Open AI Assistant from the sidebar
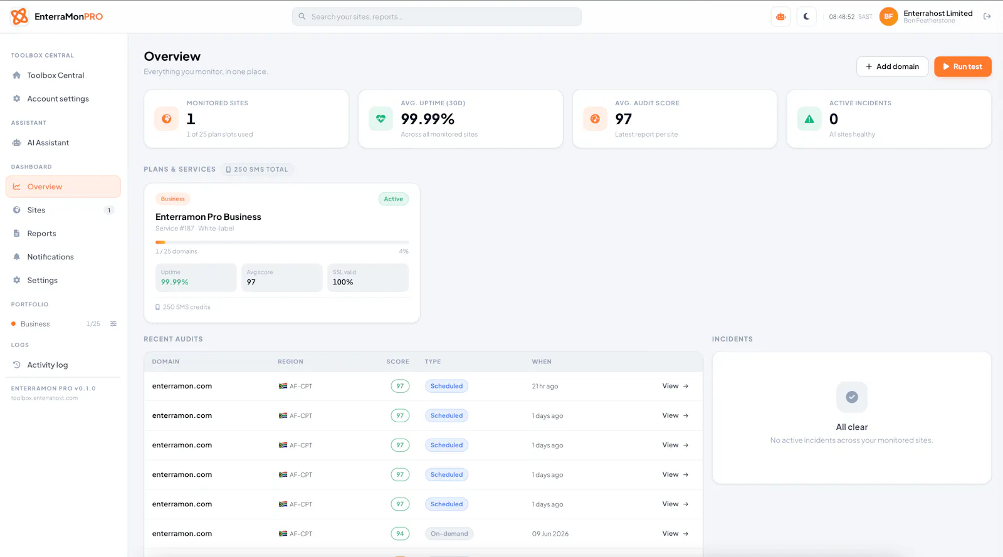This screenshot has width=1003, height=557. [x=63, y=143]
